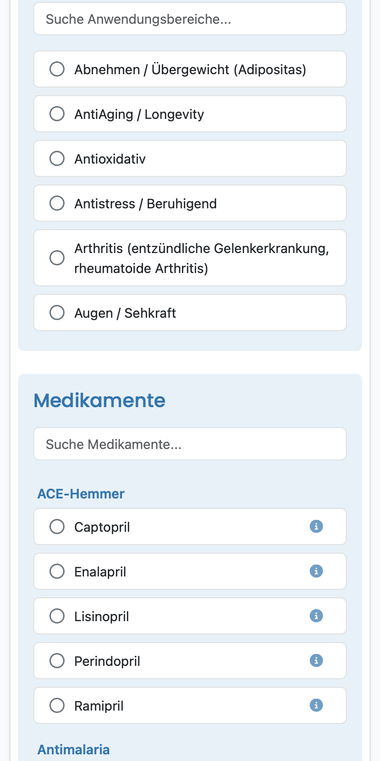Select Ramipril radio button
This screenshot has width=380, height=761.
click(x=57, y=705)
